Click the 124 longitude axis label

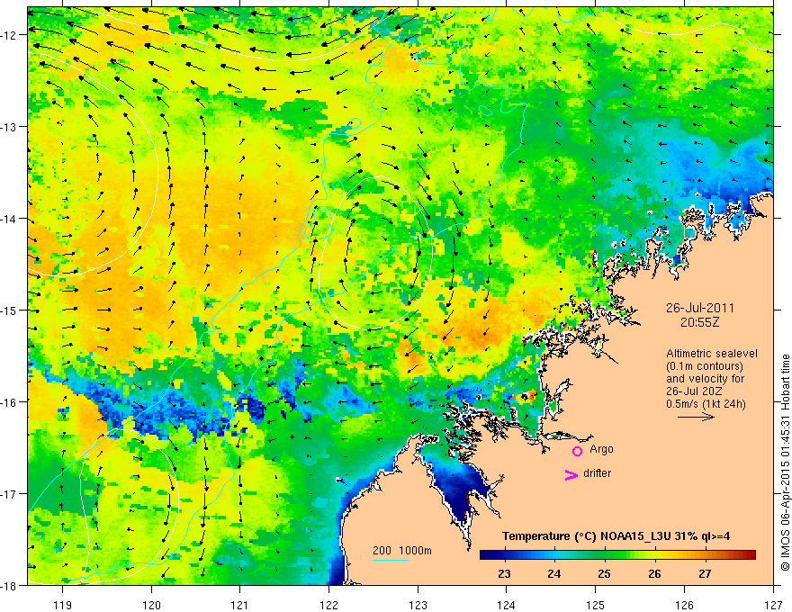507,605
